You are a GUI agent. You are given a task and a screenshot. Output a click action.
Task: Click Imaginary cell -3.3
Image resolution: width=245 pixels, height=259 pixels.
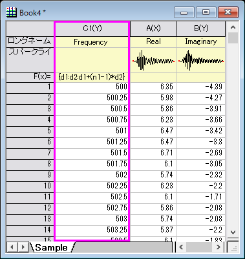tap(201, 143)
